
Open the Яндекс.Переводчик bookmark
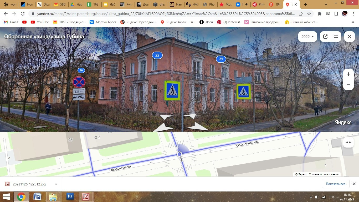[142, 22]
